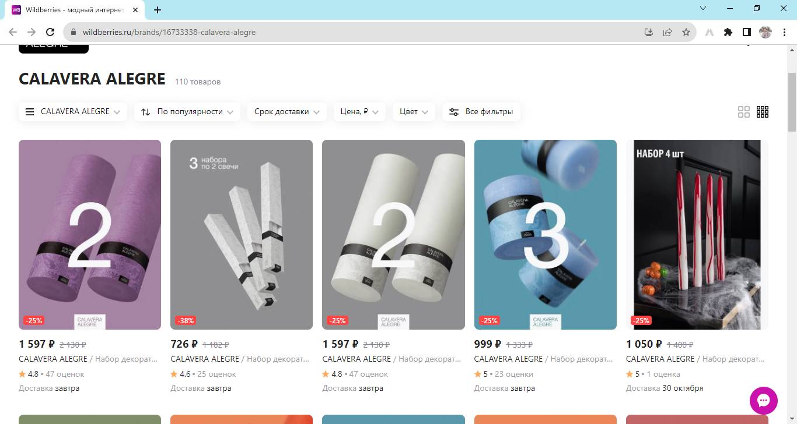Expand the CALAVERA ALEGRE category dropdown

[73, 112]
